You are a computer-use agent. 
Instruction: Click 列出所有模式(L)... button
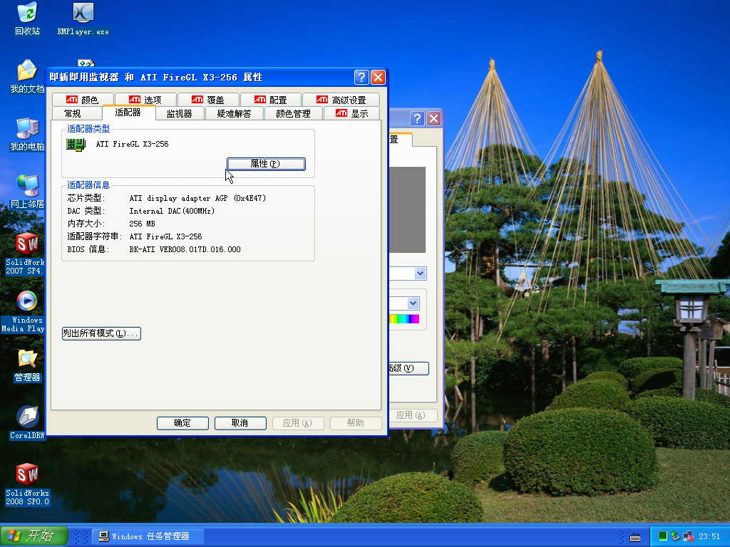tap(101, 333)
